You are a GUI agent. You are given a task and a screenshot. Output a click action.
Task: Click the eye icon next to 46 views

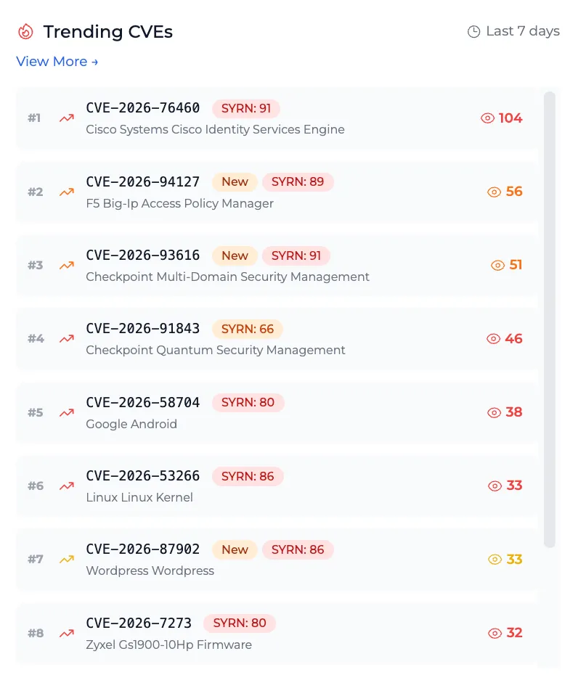point(494,339)
